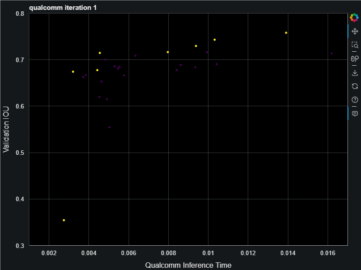The width and height of the screenshot is (361, 270).
Task: Click the lowest yellow point near 0.35 IOU
Action: 64,220
